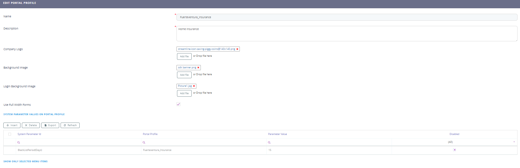Click the Portal Profile filter search icon

144,142
